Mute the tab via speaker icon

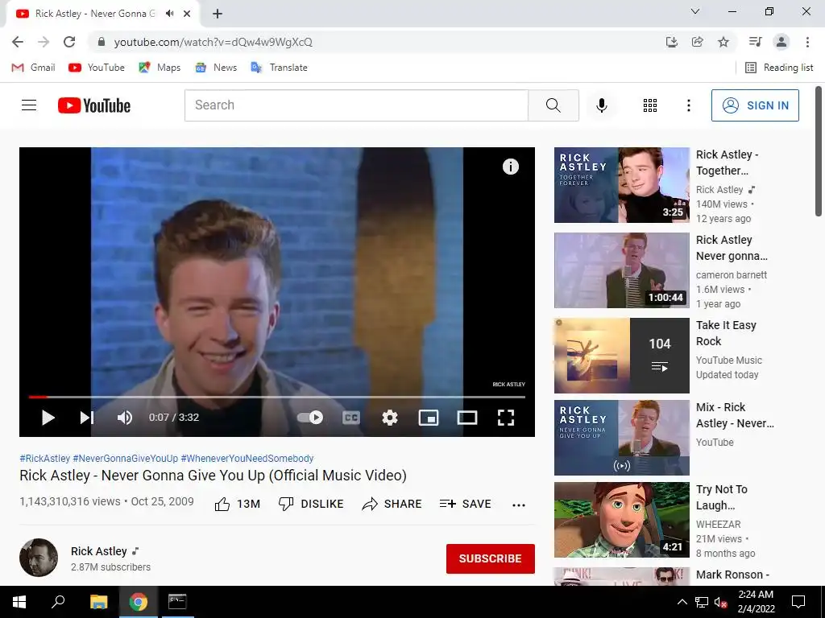click(x=169, y=14)
